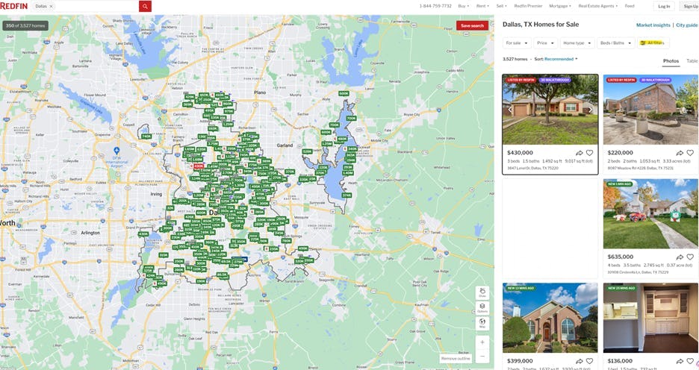Expand the Buy menu
Viewport: 699px width, 370px height.
click(464, 6)
